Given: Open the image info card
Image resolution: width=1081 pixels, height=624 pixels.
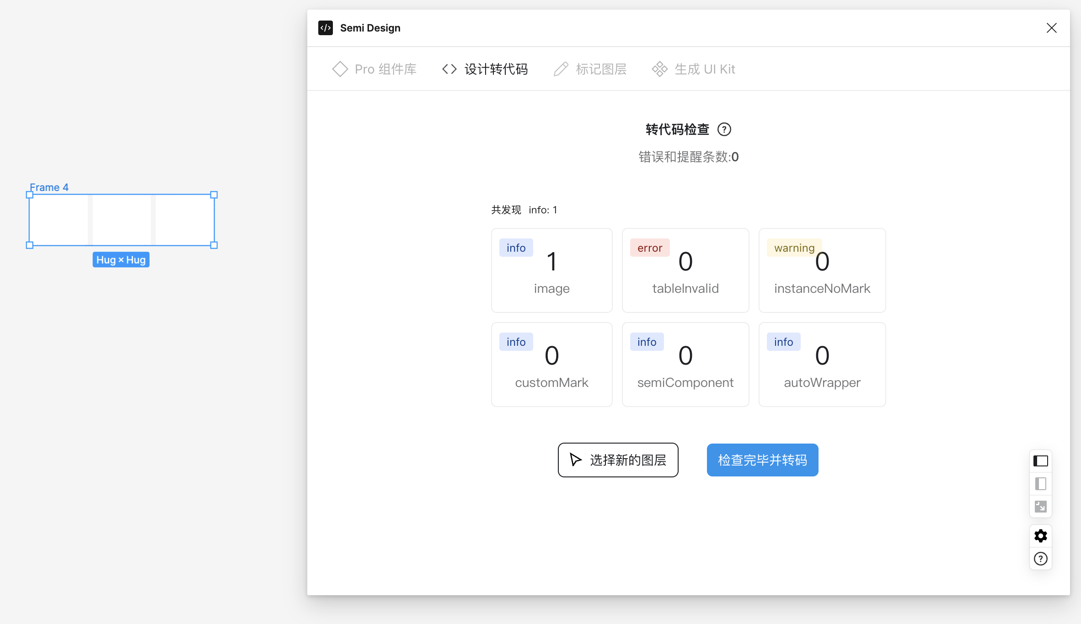Looking at the screenshot, I should [x=551, y=270].
